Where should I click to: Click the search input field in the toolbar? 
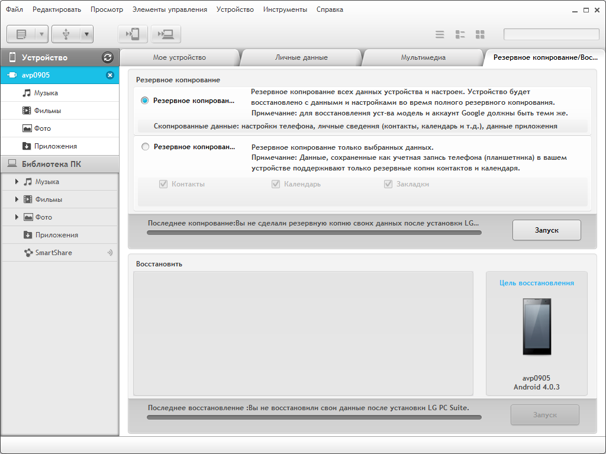(x=551, y=34)
